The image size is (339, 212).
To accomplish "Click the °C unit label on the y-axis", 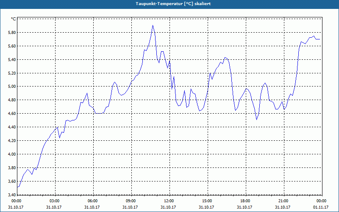I will [x=13, y=19].
